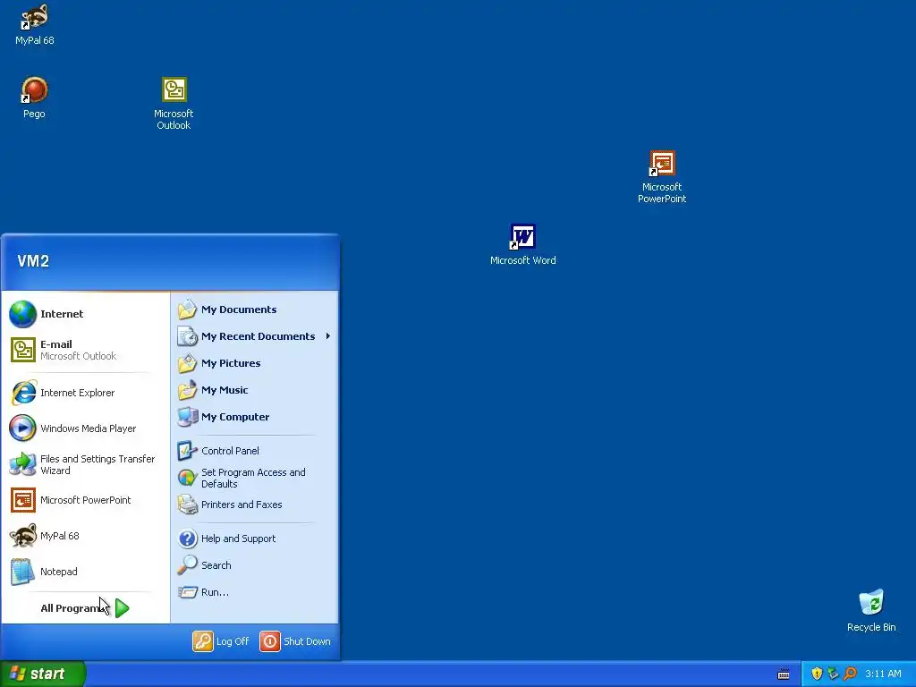The image size is (916, 687).
Task: Click the My Documents label
Action: (239, 310)
